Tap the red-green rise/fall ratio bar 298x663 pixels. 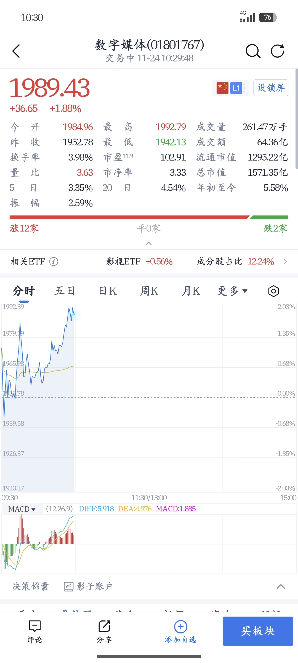point(149,217)
